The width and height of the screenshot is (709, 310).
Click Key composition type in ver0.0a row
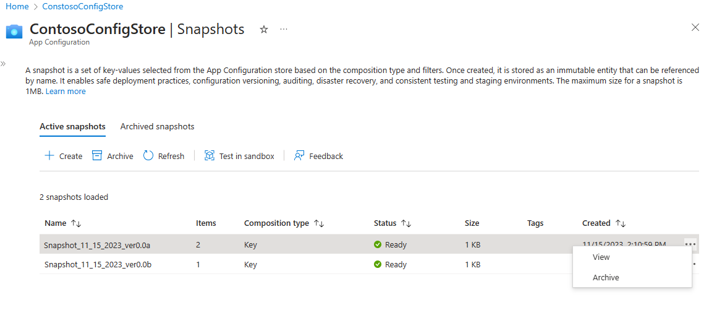250,245
